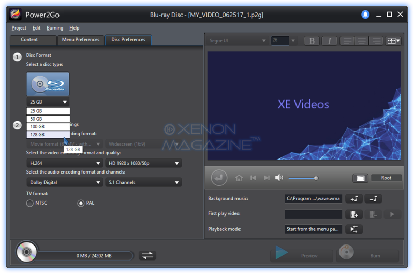Click the Background music path field
This screenshot has width=414, height=274.
pos(313,199)
